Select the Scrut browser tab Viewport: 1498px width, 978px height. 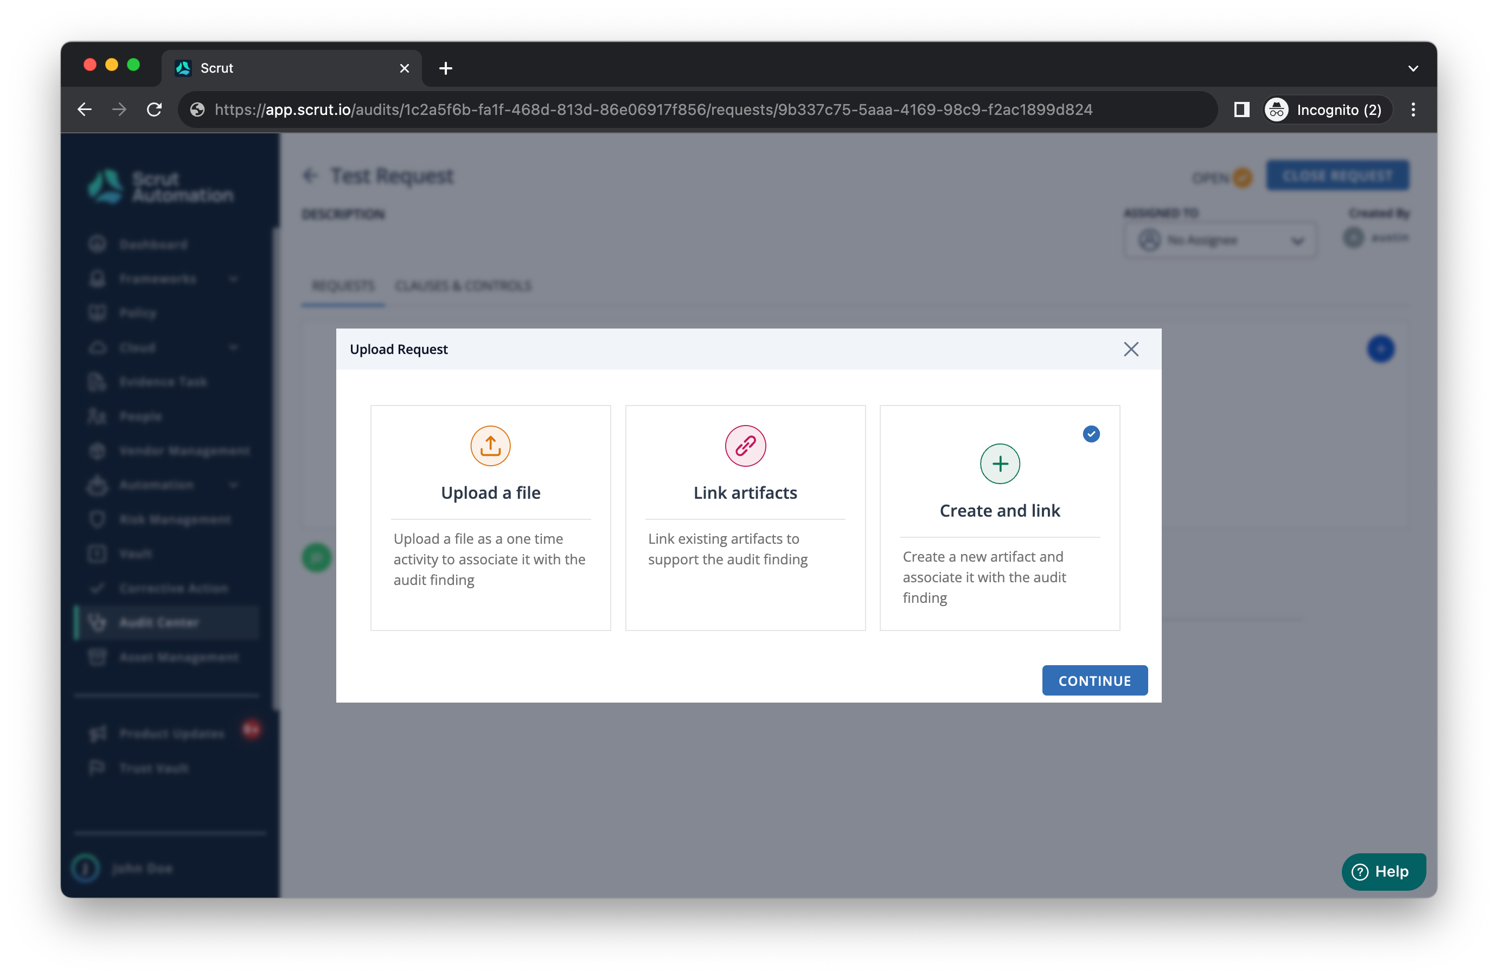click(x=291, y=68)
